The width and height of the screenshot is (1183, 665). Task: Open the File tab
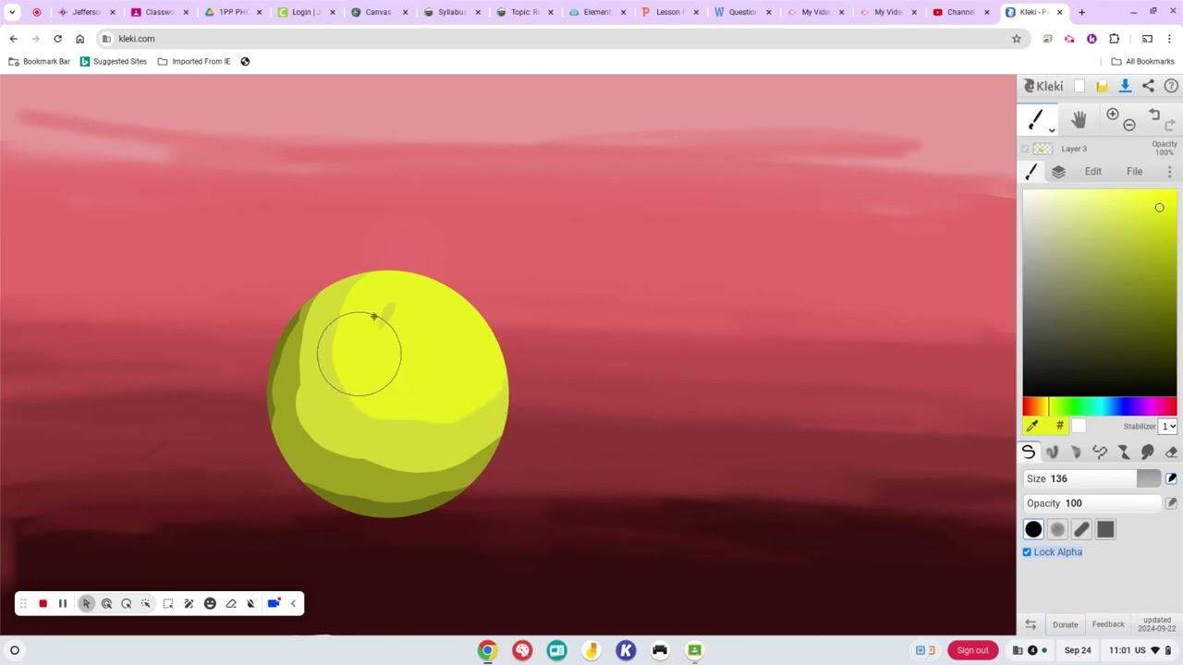[1134, 172]
